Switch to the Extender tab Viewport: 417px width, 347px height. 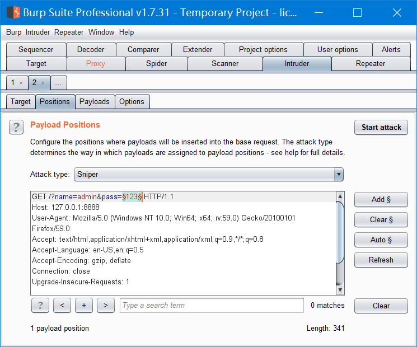(198, 49)
